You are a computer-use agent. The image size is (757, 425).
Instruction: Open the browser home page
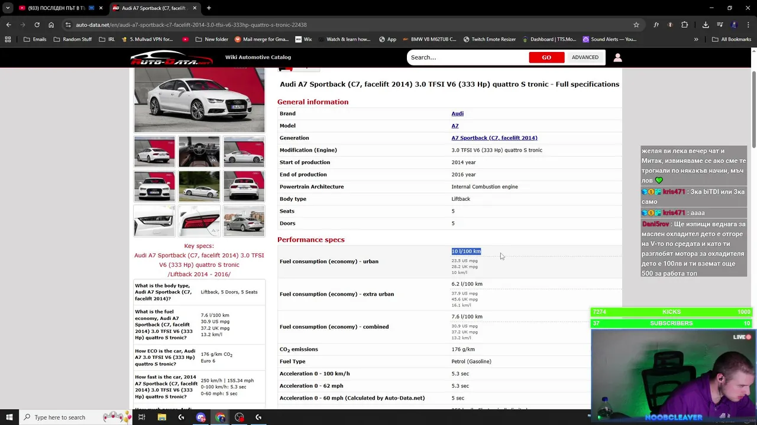pyautogui.click(x=51, y=25)
